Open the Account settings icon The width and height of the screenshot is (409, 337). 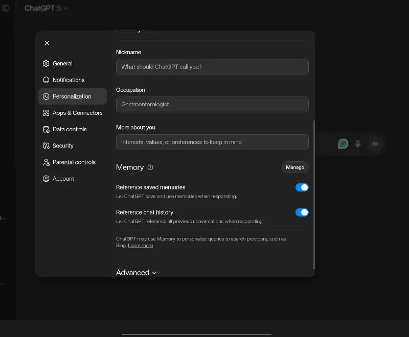46,178
